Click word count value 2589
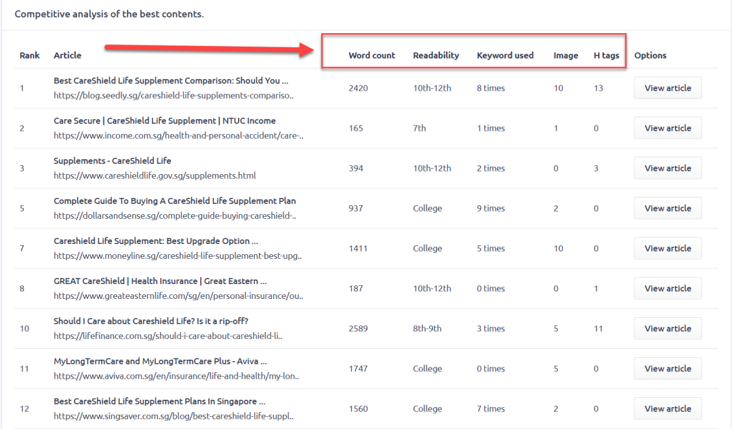732x429 pixels. point(358,329)
